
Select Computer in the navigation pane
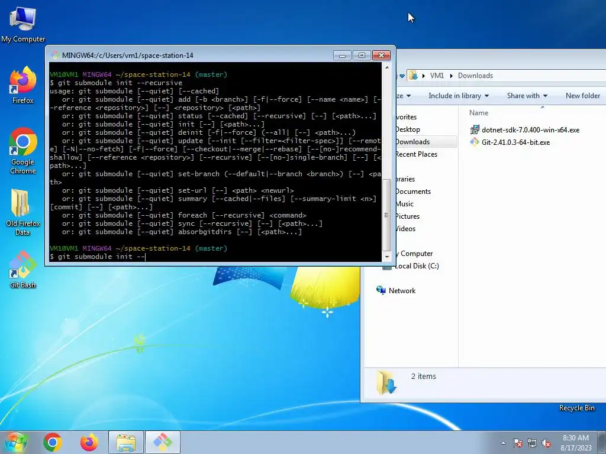(414, 254)
